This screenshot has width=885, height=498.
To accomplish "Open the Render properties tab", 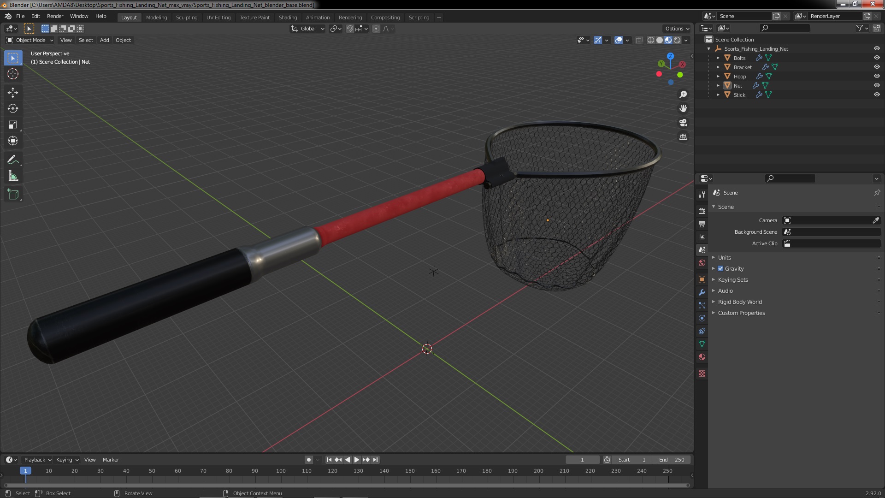I will [702, 211].
